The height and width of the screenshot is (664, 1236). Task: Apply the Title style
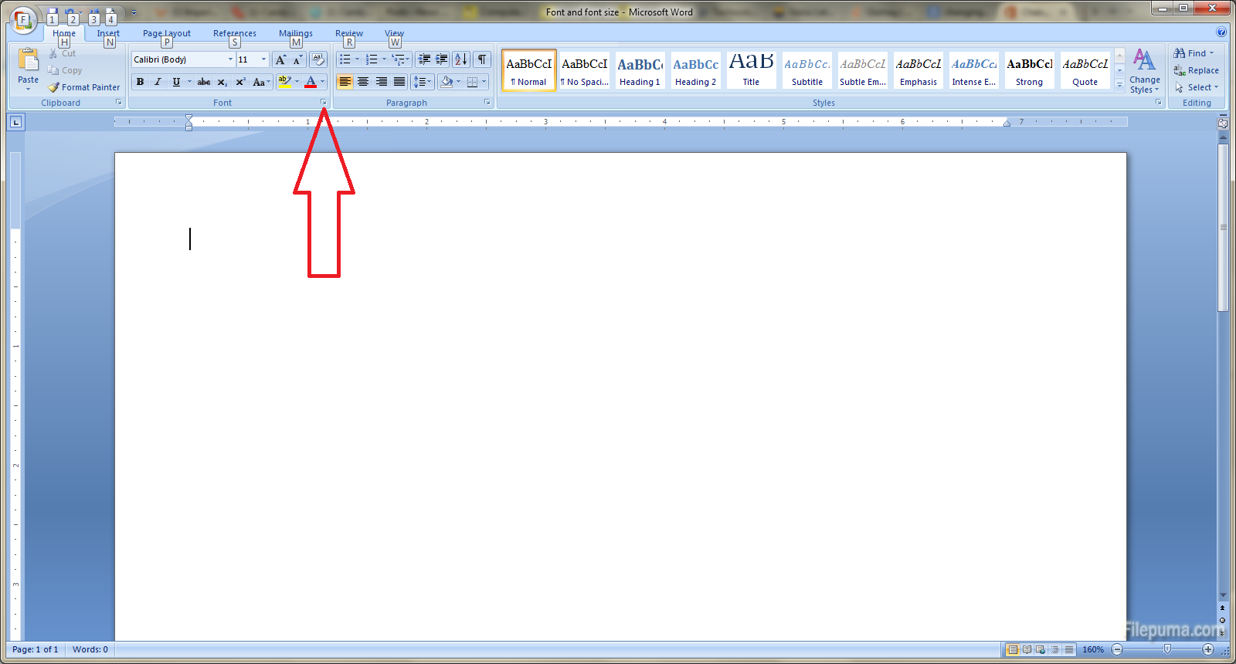tap(752, 70)
